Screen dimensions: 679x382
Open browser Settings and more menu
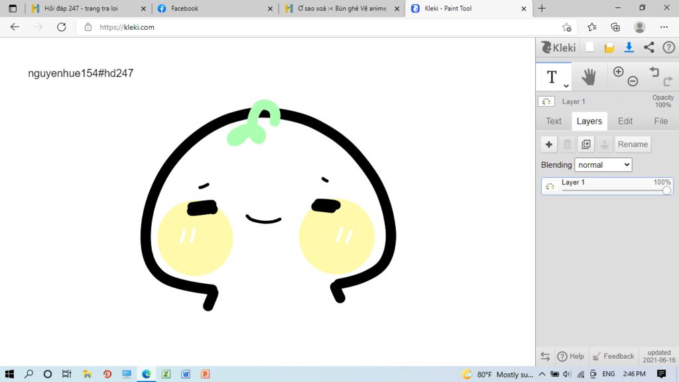(664, 27)
